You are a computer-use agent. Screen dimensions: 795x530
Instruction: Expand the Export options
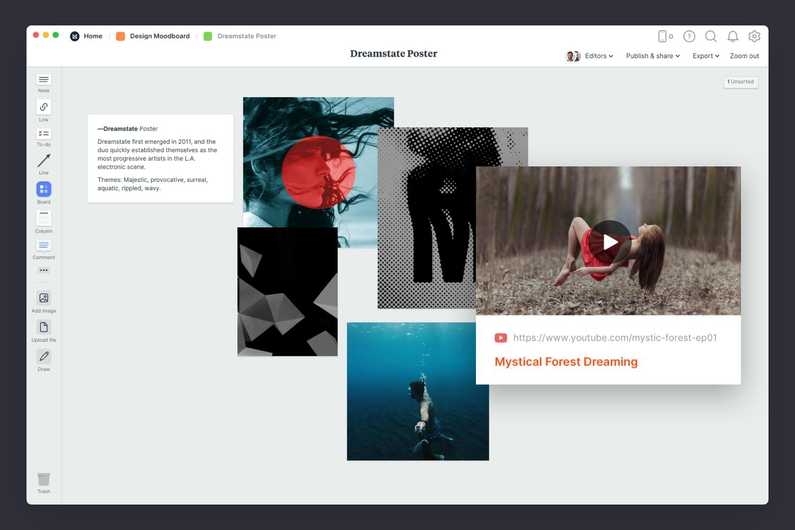point(705,56)
